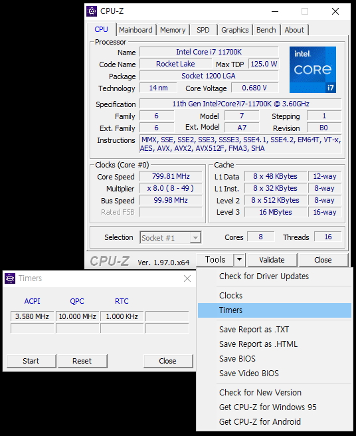Choose Get CPU-Z for Android
This screenshot has height=436, width=356.
pos(274,421)
